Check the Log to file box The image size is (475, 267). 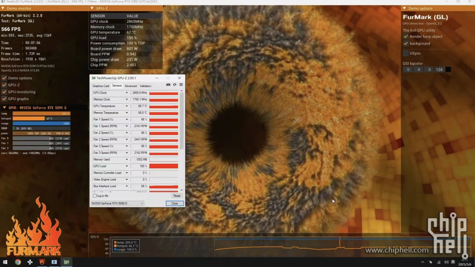coord(95,196)
